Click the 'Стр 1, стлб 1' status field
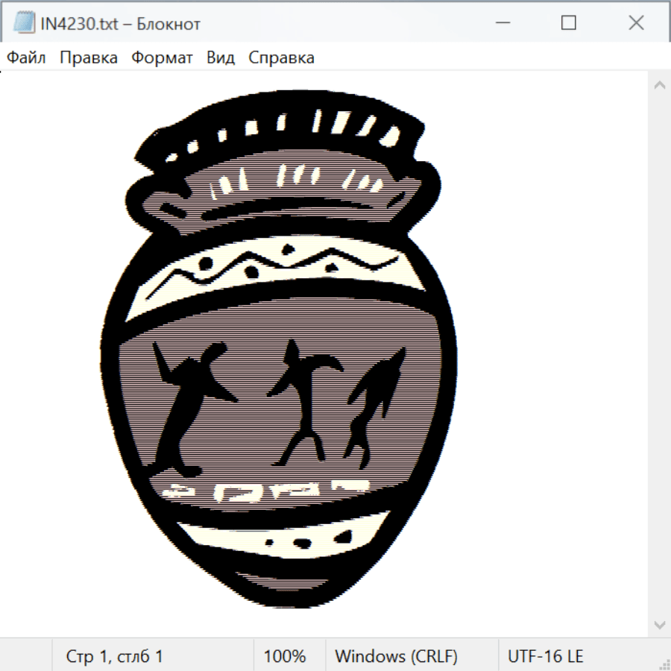The width and height of the screenshot is (671, 671). tap(114, 656)
